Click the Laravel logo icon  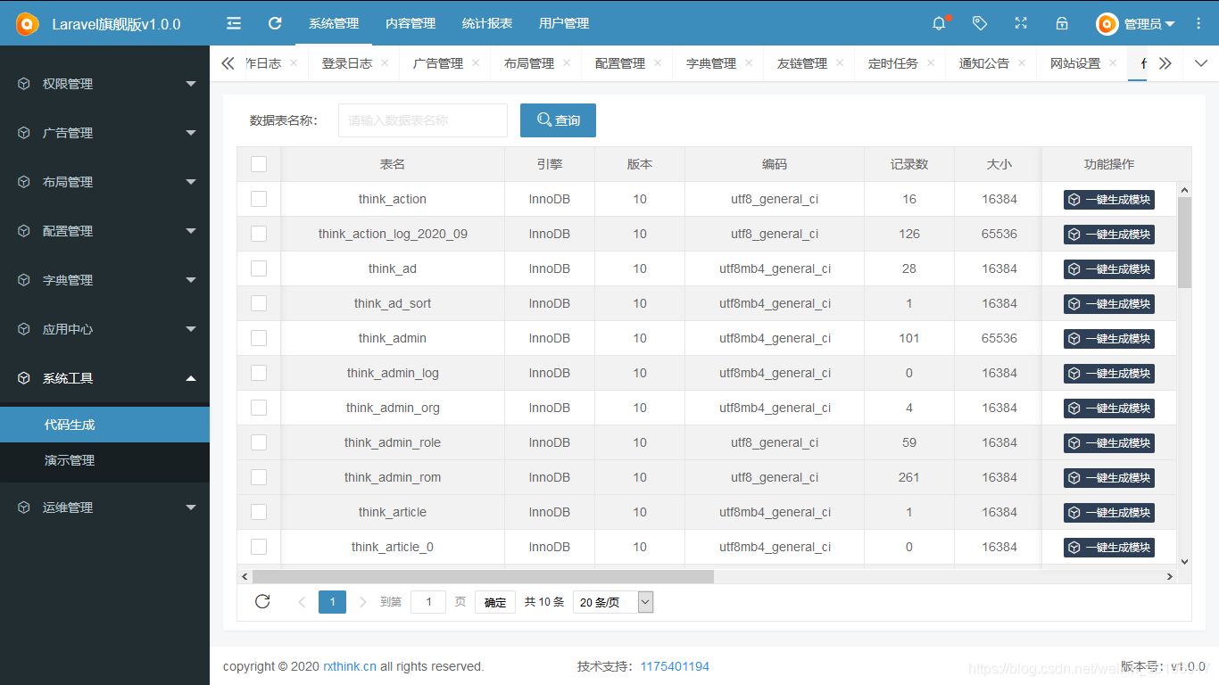28,24
